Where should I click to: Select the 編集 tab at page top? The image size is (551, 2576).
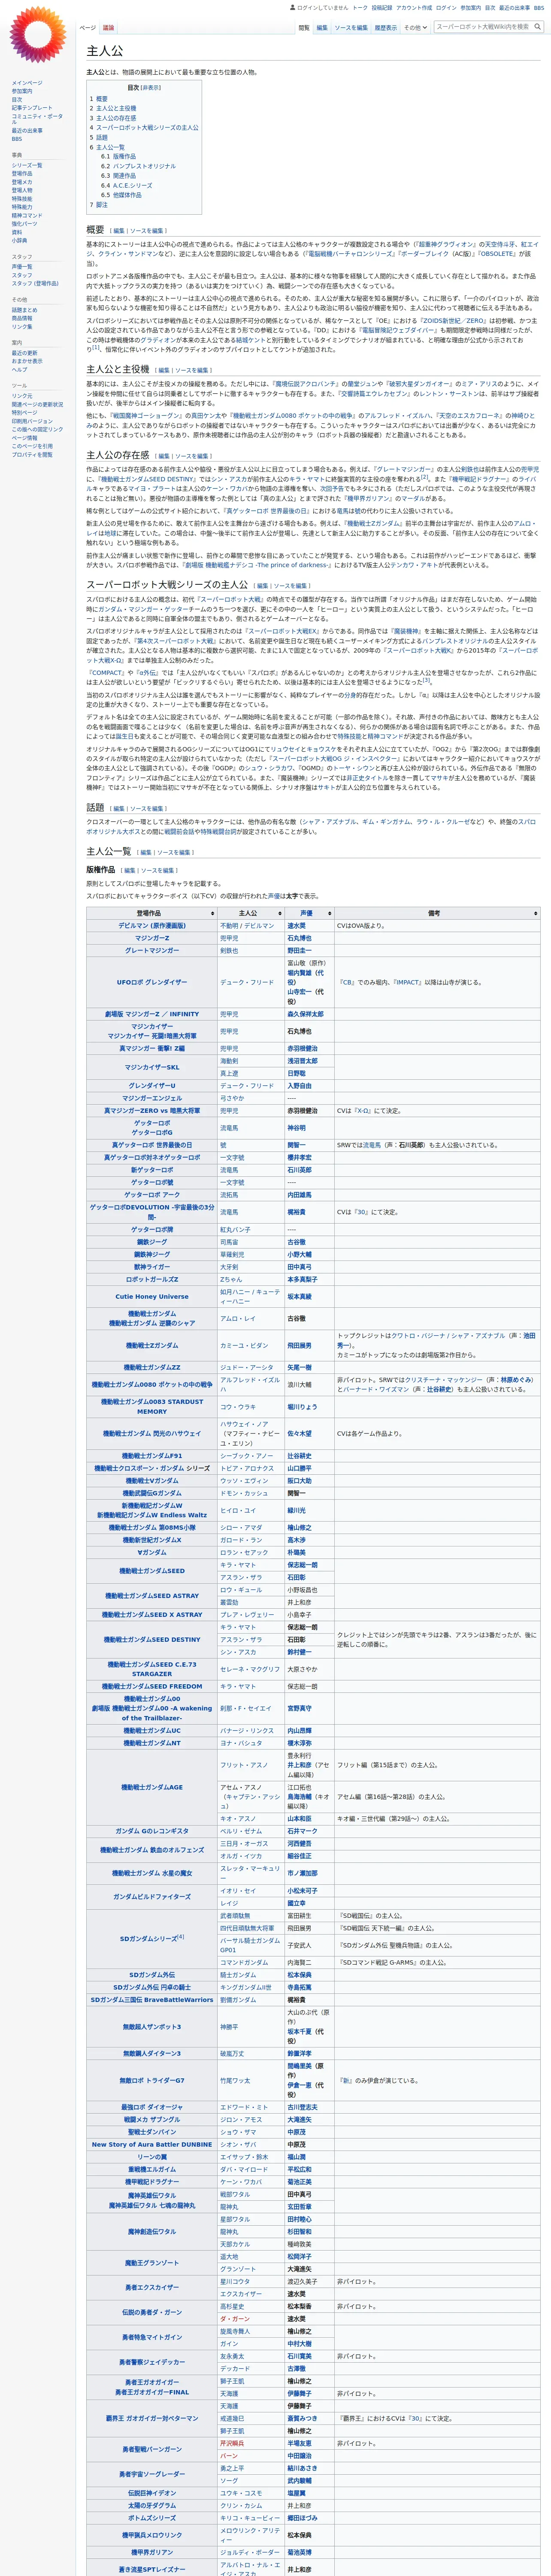coord(322,28)
